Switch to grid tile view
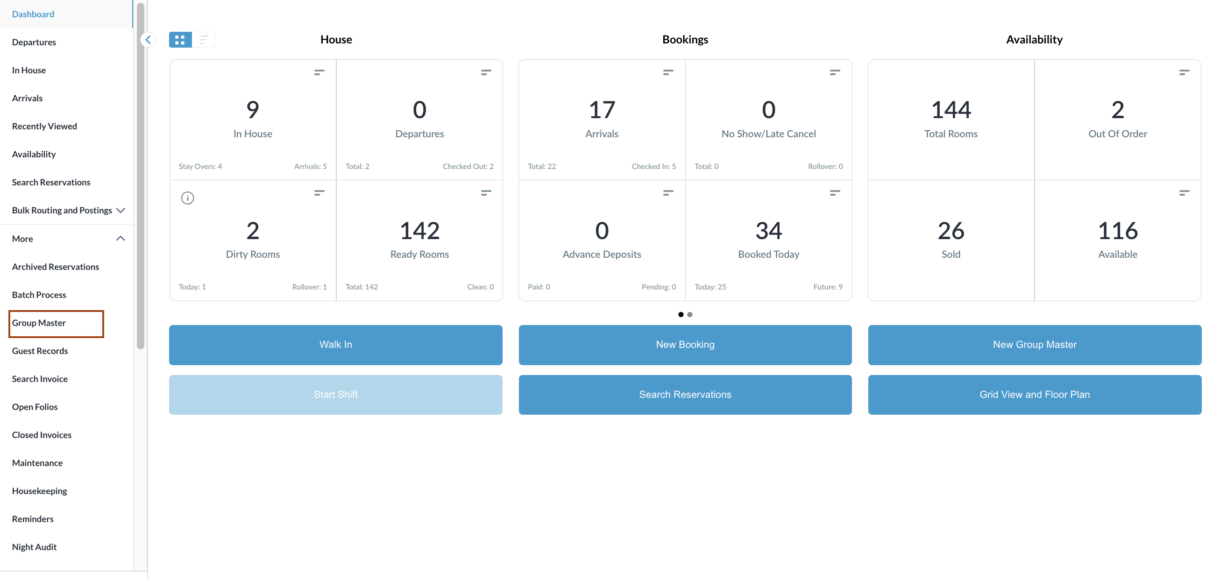This screenshot has width=1220, height=580. [180, 40]
